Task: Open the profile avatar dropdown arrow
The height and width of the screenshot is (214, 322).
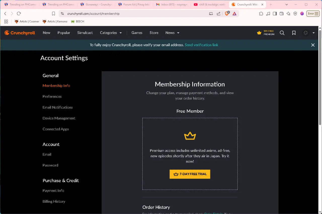Action: tap(313, 33)
